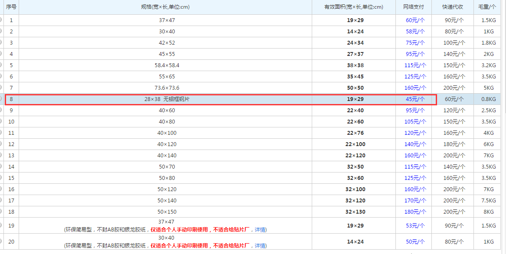Viewport: 506px width, 254px height.
Task: Click the 网络支付 column header
Action: [413, 7]
